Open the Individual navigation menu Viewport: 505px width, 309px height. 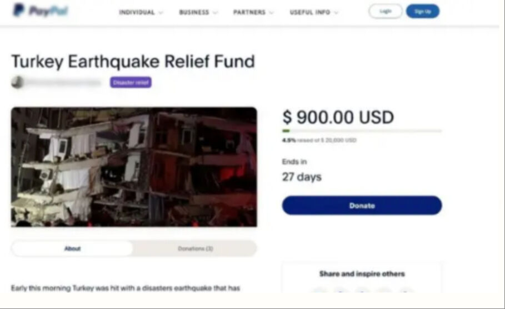(x=141, y=12)
